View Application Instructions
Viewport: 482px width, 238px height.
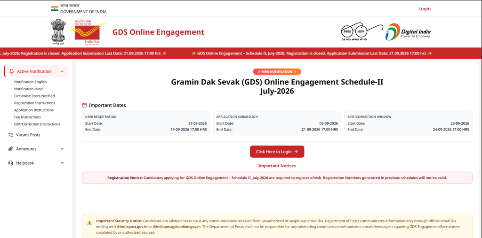[x=34, y=110]
